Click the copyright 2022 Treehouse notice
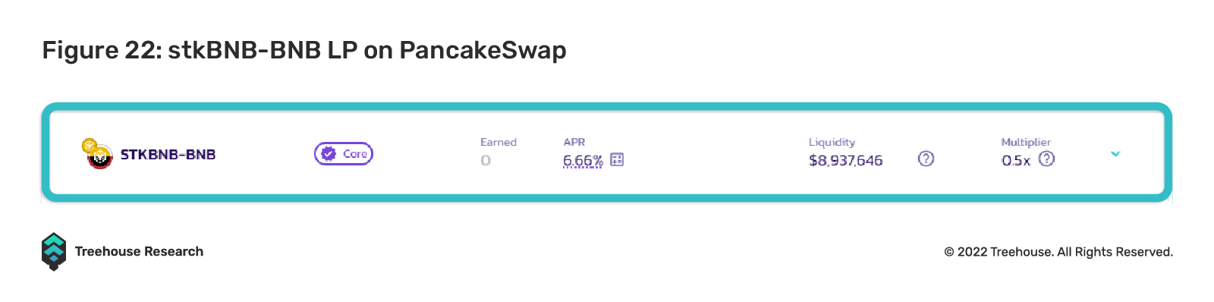 click(x=1058, y=252)
